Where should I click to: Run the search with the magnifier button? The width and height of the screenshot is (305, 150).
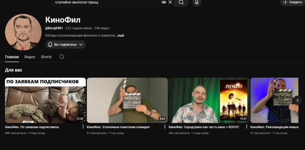(x=181, y=2)
